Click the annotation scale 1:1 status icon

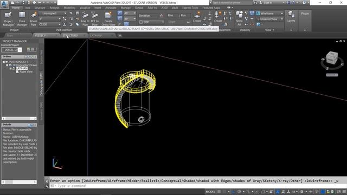[294, 191]
